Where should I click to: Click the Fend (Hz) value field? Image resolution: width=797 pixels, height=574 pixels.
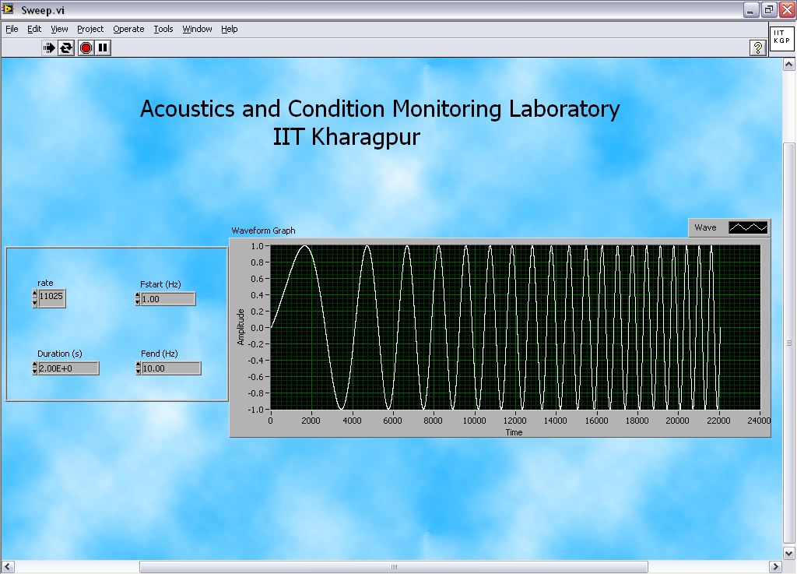coord(171,368)
